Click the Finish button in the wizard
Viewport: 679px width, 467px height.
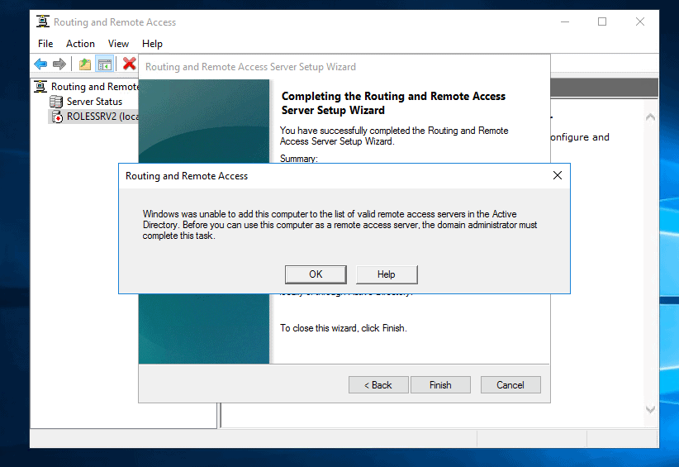pos(440,385)
